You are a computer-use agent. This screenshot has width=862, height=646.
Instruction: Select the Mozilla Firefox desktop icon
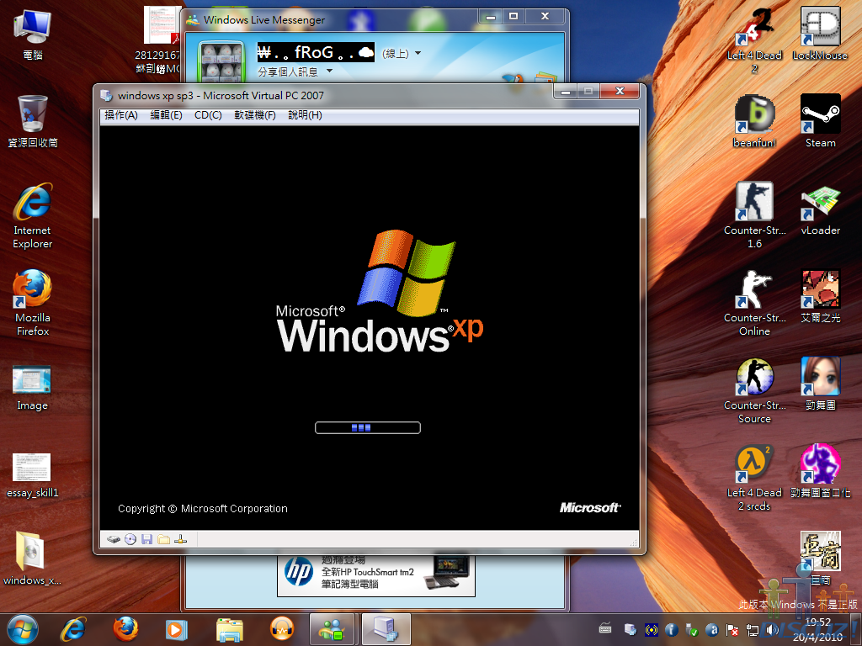33,303
